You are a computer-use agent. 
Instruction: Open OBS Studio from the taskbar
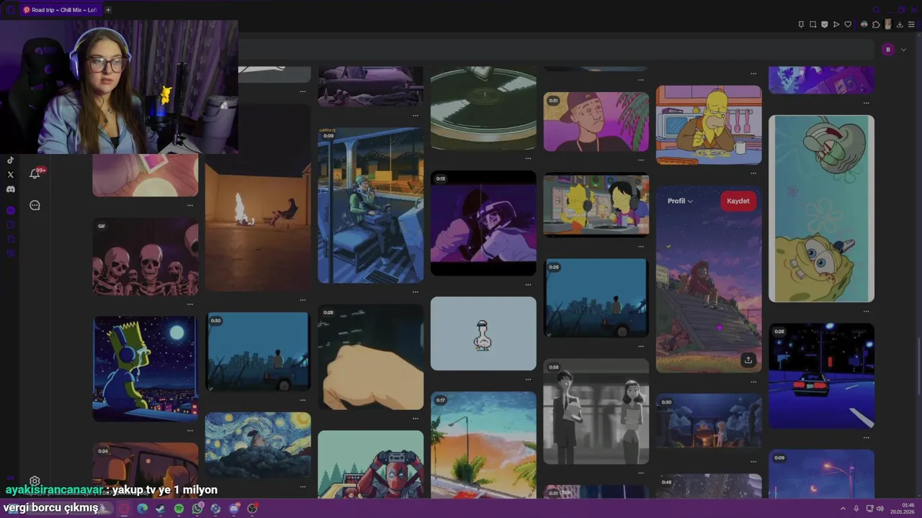click(x=252, y=509)
